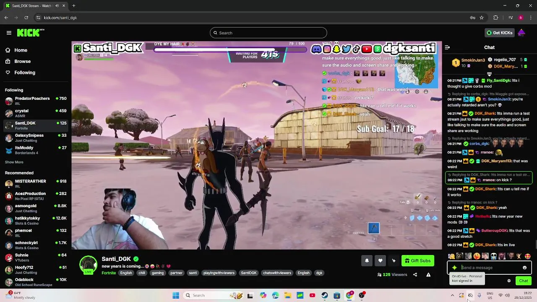Click the Send a message input
537x302 pixels.
[x=490, y=268]
